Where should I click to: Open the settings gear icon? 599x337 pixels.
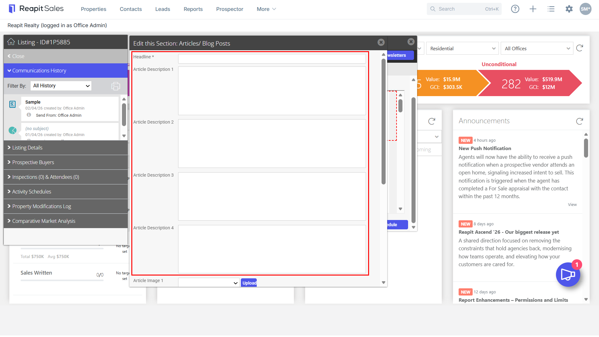tap(569, 9)
